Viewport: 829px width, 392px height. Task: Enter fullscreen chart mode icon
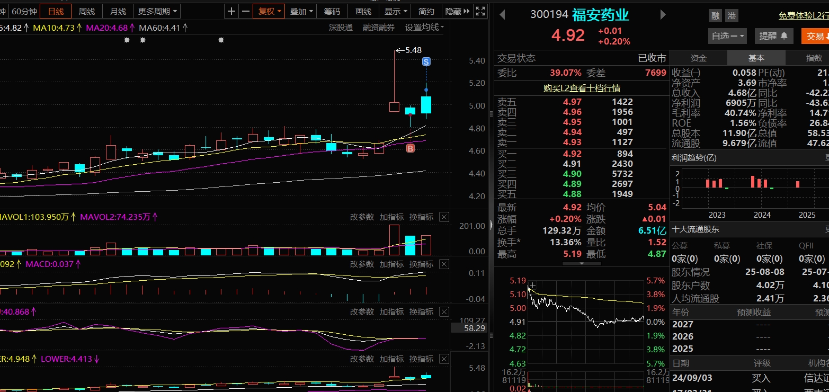[x=480, y=11]
